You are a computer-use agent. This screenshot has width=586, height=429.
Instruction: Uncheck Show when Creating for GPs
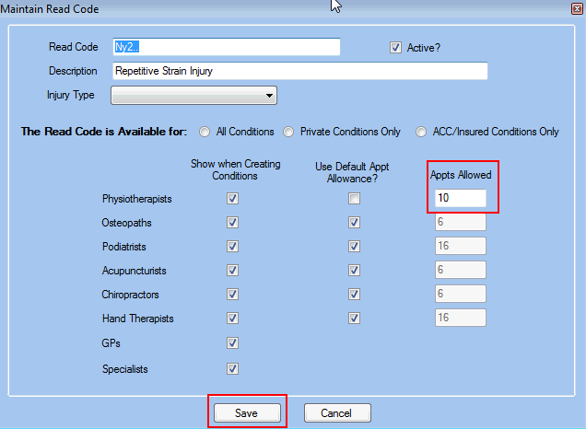pyautogui.click(x=233, y=343)
